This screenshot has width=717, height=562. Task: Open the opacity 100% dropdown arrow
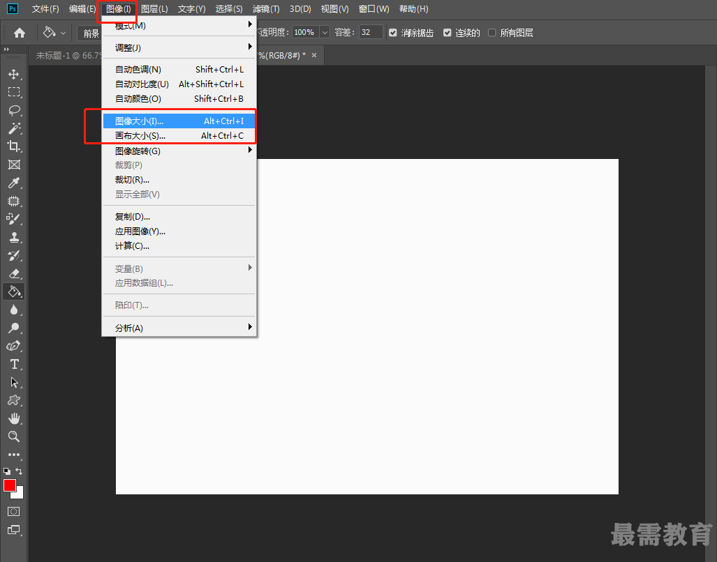point(325,32)
